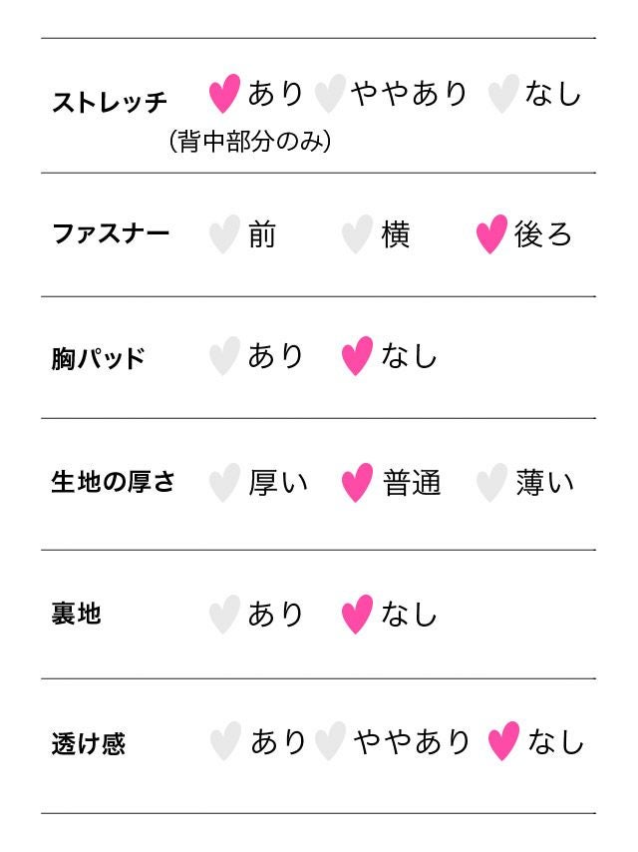638x852 pixels.
Task: Pick the pink heart for 透け感 なし
Action: pos(503,742)
